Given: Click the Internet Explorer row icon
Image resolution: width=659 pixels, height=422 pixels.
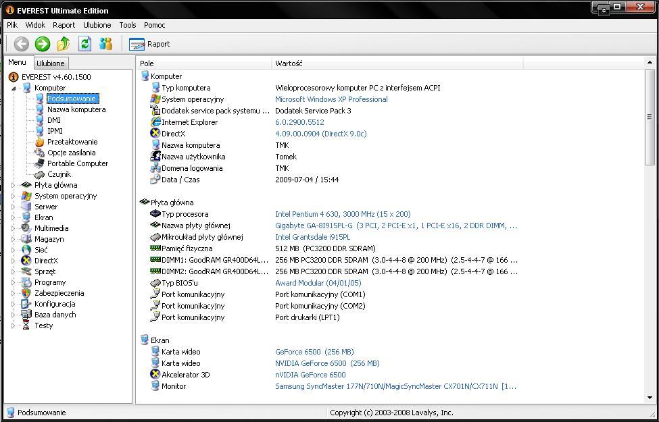Looking at the screenshot, I should pyautogui.click(x=155, y=122).
